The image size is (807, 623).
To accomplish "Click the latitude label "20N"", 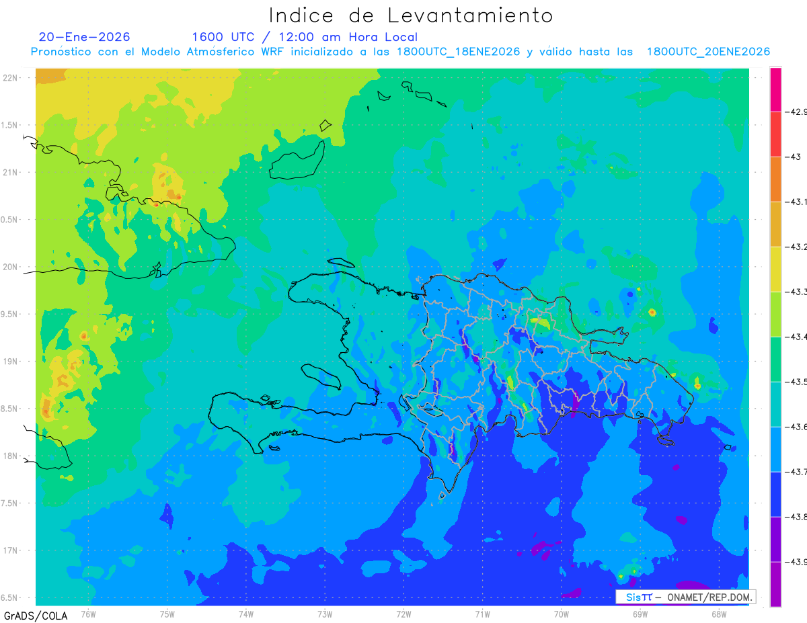I will point(11,267).
